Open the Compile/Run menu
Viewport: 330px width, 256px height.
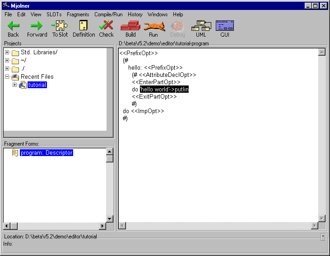108,14
